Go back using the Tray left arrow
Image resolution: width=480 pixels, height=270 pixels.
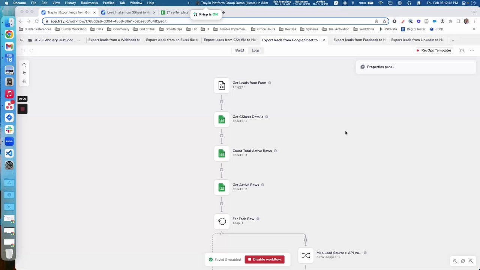coord(21,40)
